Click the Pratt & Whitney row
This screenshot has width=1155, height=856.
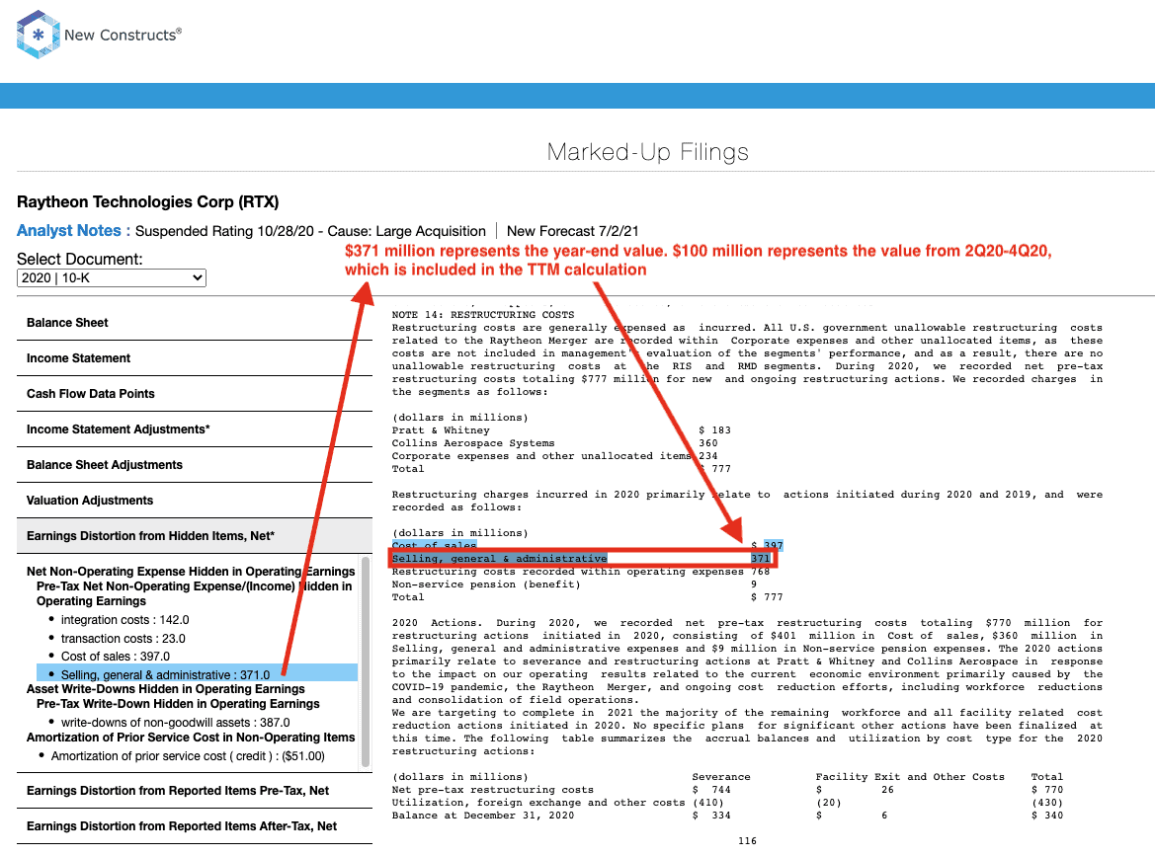click(x=561, y=430)
